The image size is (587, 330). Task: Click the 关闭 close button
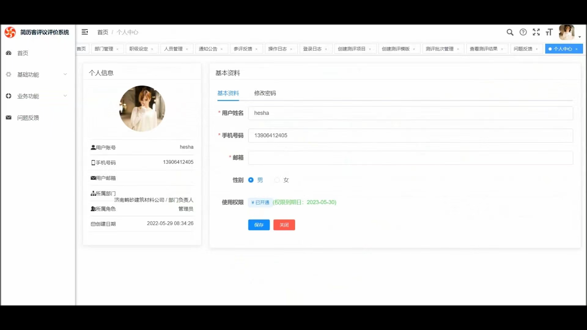(x=284, y=225)
